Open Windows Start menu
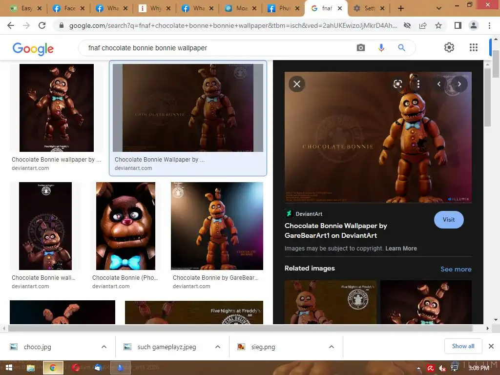500x375 pixels. (x=9, y=368)
